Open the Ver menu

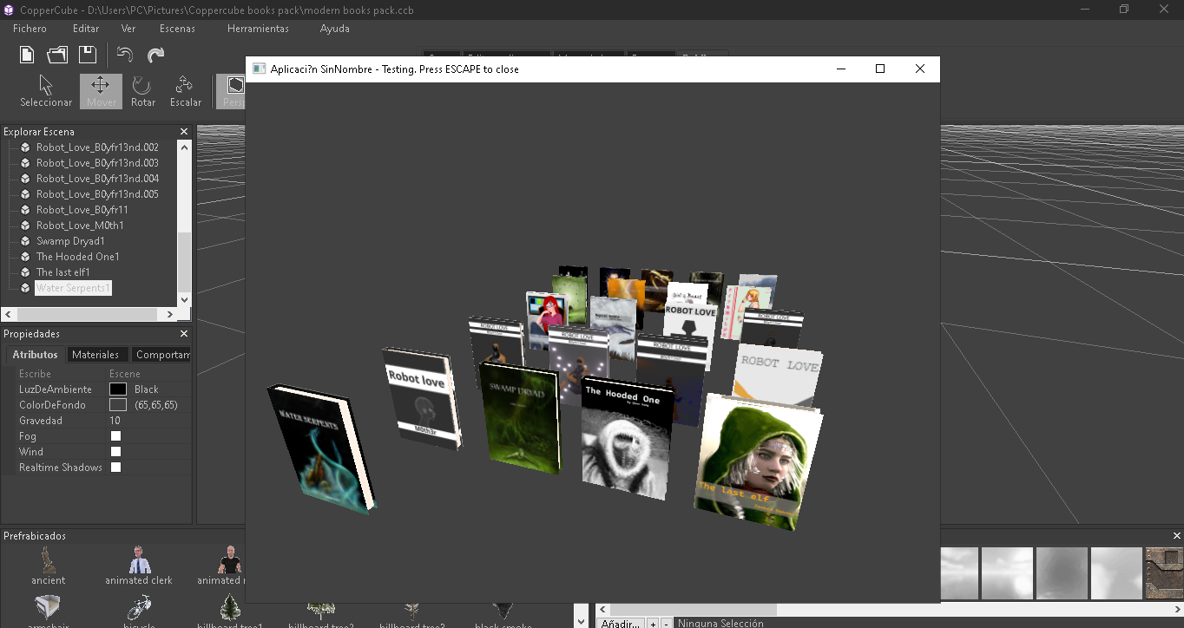point(128,29)
